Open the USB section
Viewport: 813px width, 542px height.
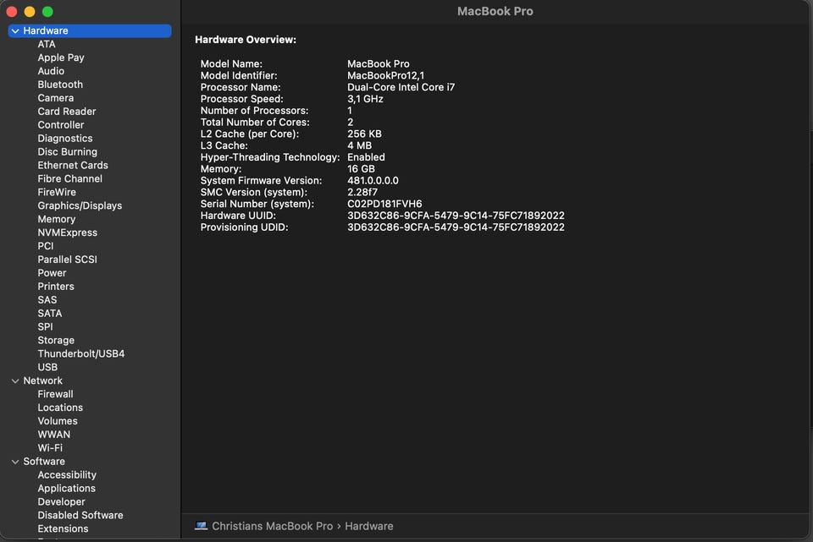(x=47, y=367)
